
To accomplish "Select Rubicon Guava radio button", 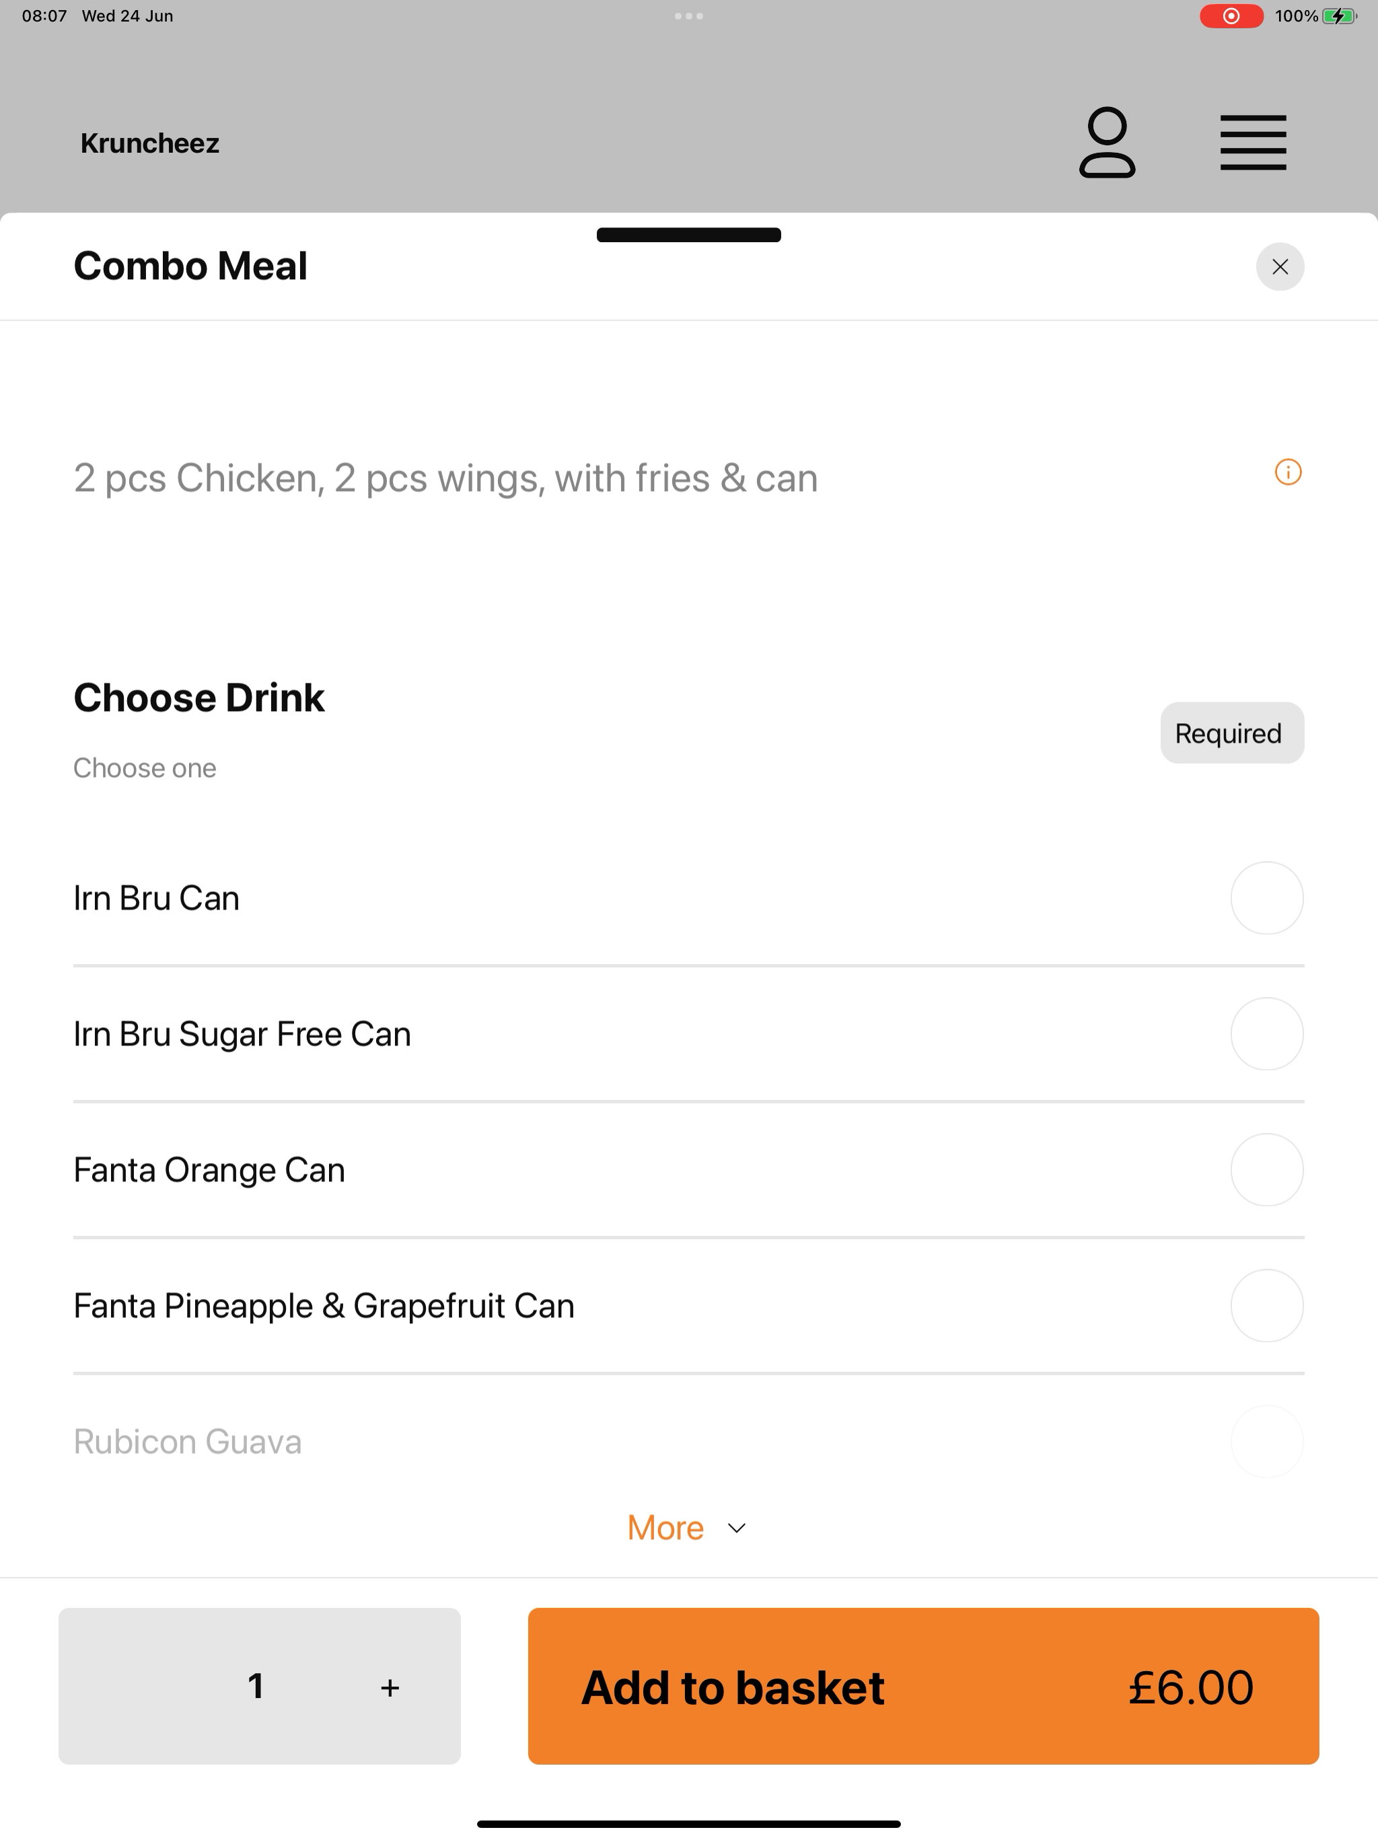I will (1266, 1441).
